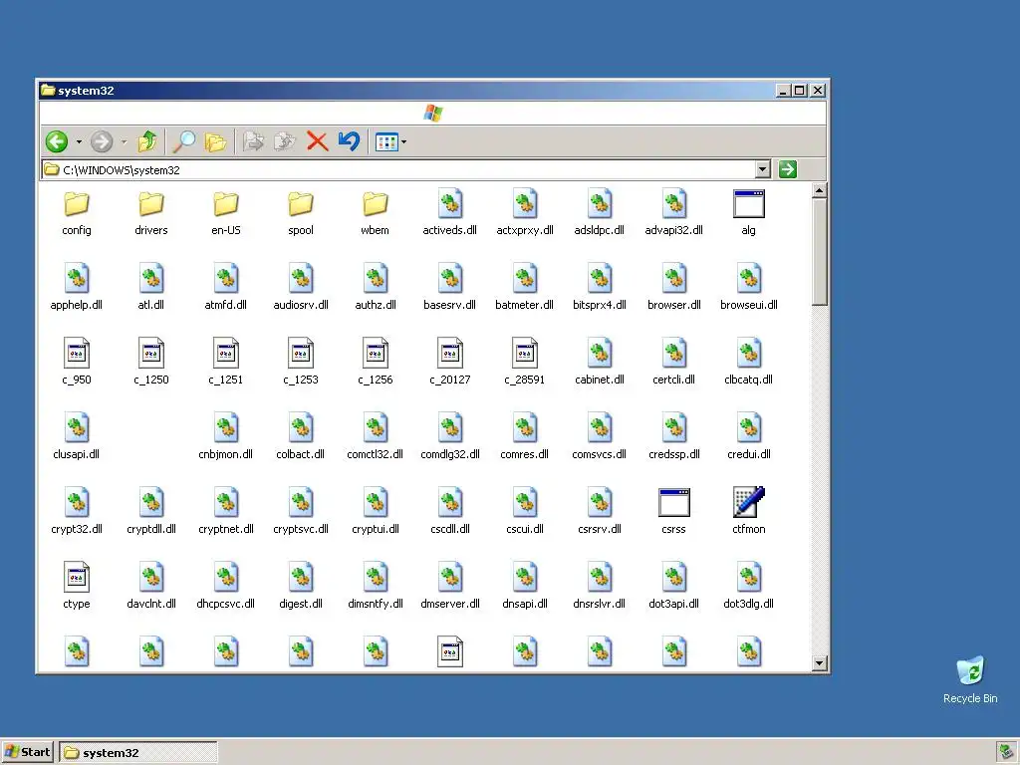
Task: Click the dmserver.dll file name
Action: [450, 604]
